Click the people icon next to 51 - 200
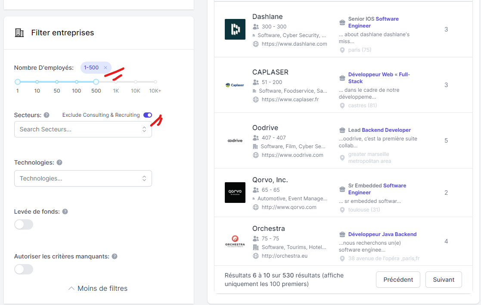481x305 pixels. pos(255,82)
